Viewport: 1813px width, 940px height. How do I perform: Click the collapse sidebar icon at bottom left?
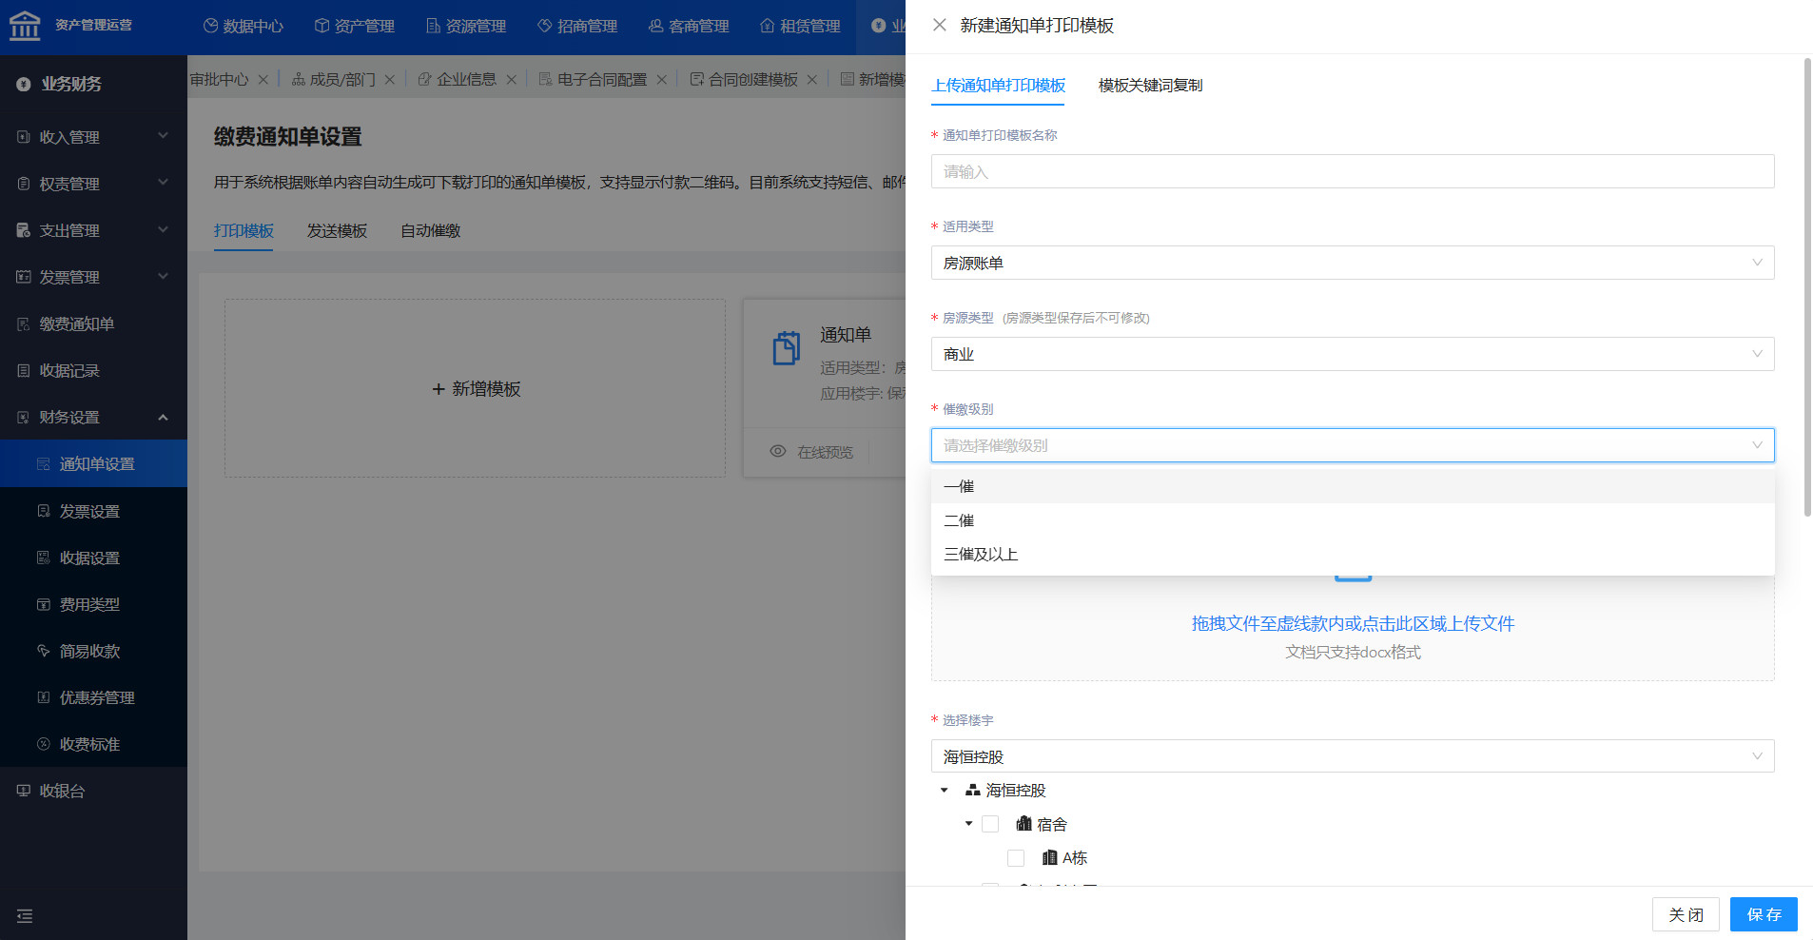coord(25,916)
